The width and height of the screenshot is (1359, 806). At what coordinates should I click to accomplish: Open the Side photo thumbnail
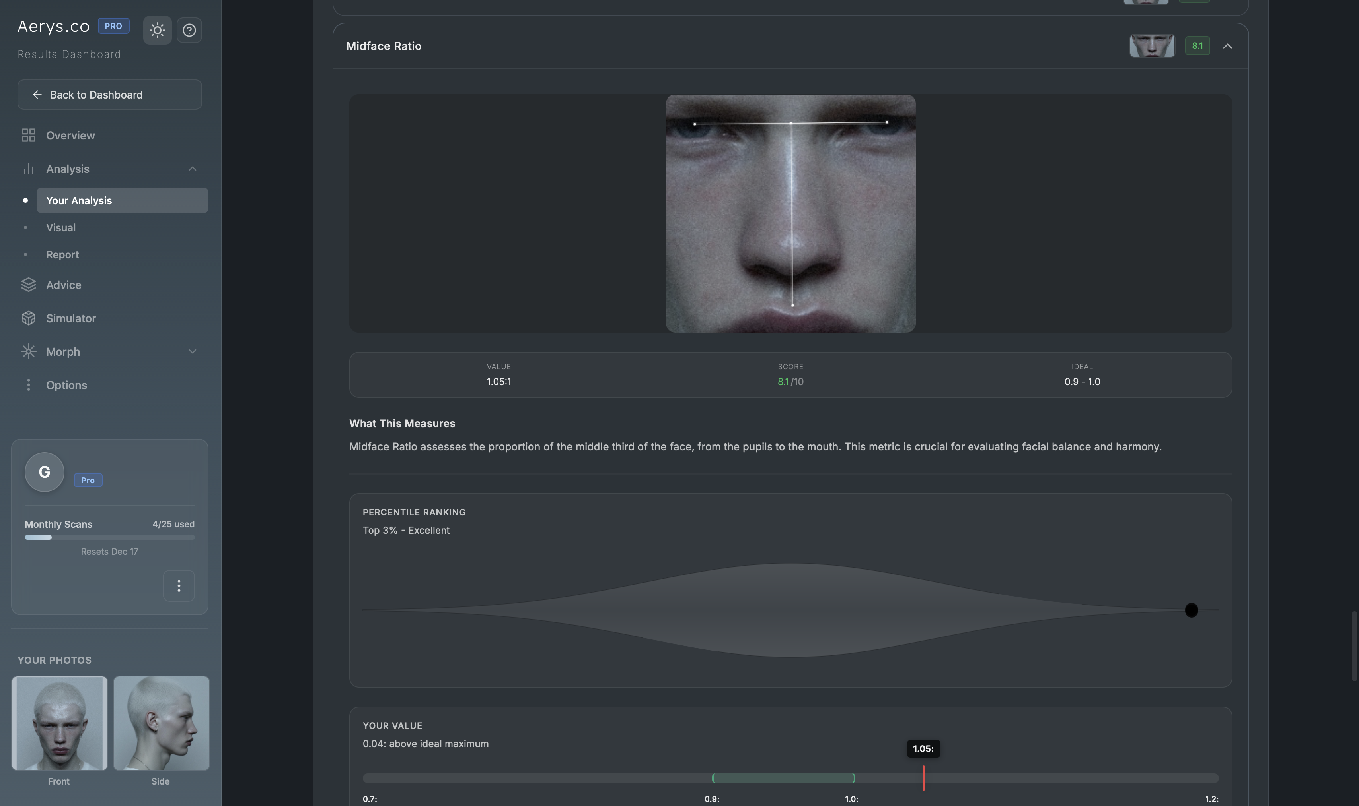point(161,723)
